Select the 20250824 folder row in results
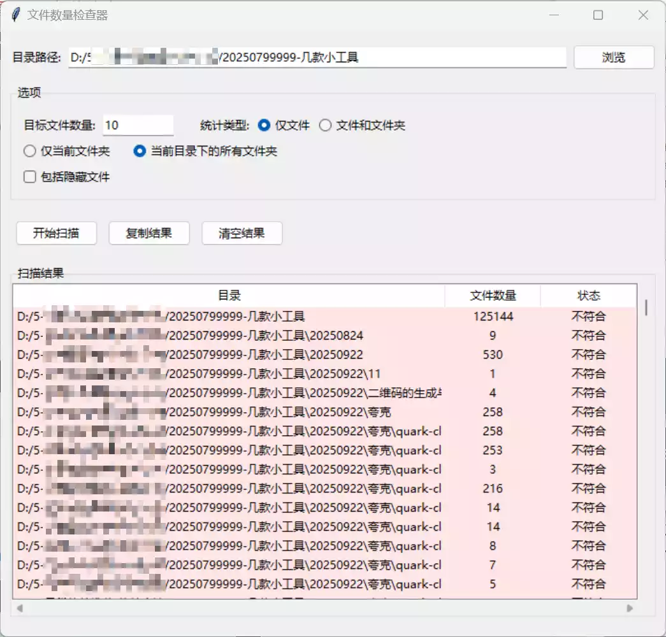This screenshot has width=666, height=637. (255, 335)
